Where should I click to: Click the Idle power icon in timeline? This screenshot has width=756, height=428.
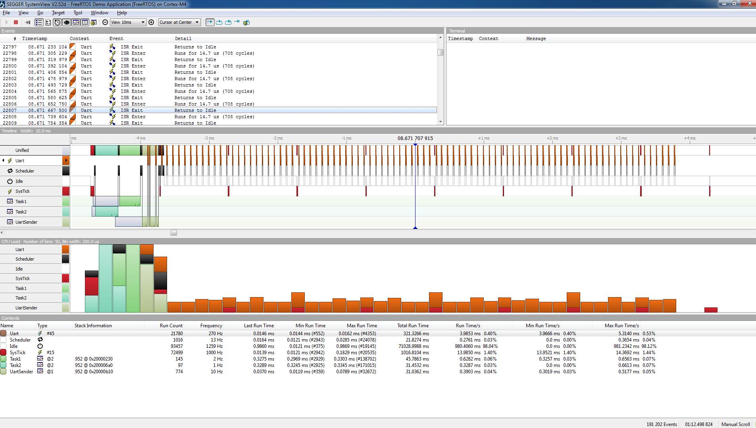10,181
